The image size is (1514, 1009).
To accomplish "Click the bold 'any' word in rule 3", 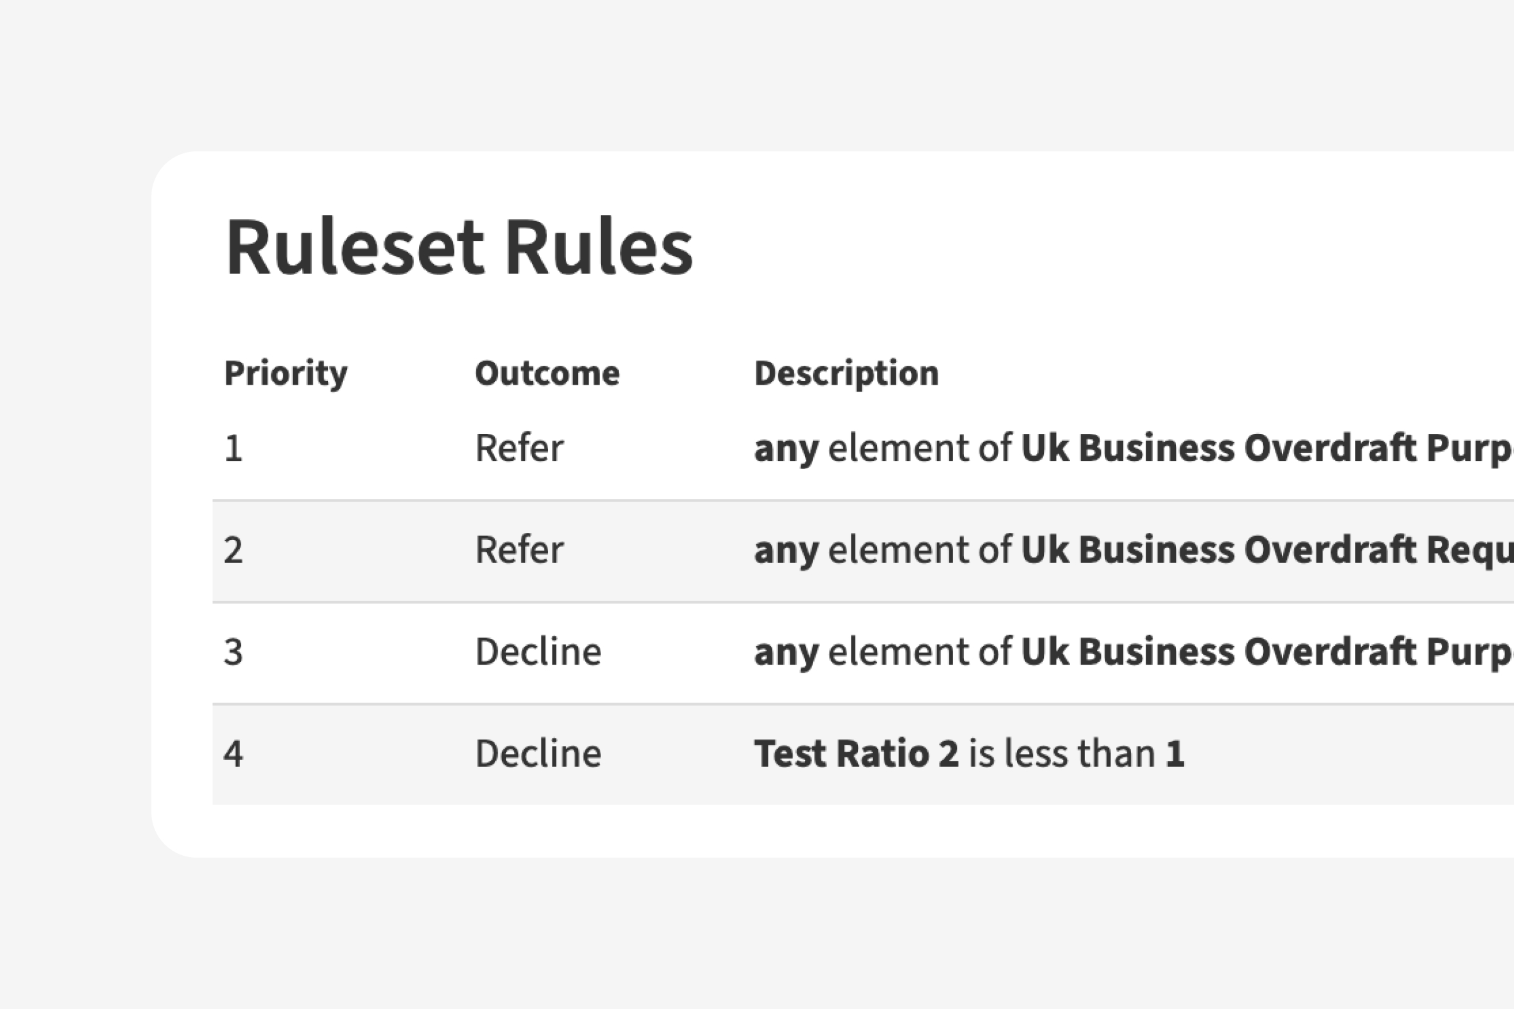I will point(786,653).
